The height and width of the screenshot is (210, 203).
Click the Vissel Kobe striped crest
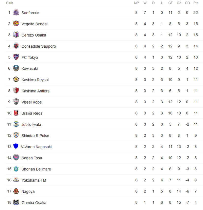(16, 102)
